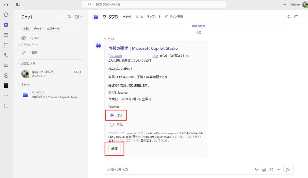Switch to the バージョン情報 tab

pyautogui.click(x=174, y=17)
